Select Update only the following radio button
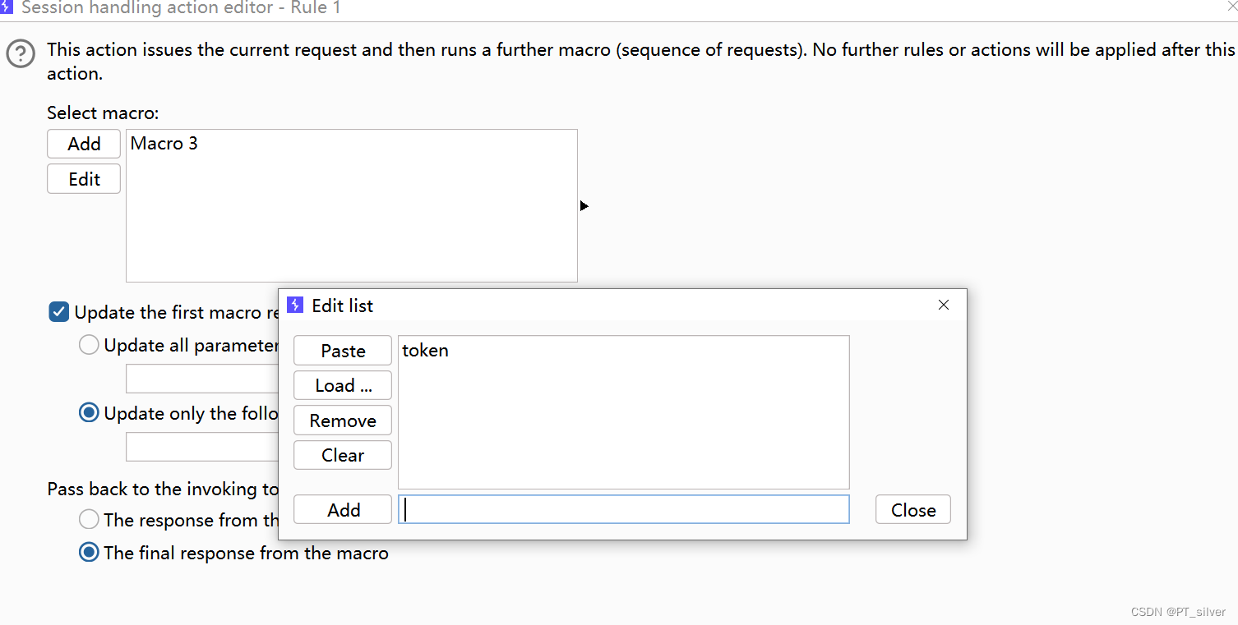The width and height of the screenshot is (1238, 625). pyautogui.click(x=89, y=413)
